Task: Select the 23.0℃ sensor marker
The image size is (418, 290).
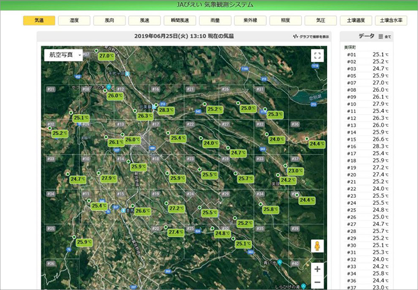Action: point(295,171)
